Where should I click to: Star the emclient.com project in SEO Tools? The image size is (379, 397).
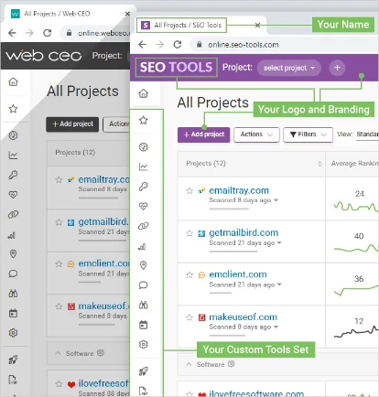point(189,275)
